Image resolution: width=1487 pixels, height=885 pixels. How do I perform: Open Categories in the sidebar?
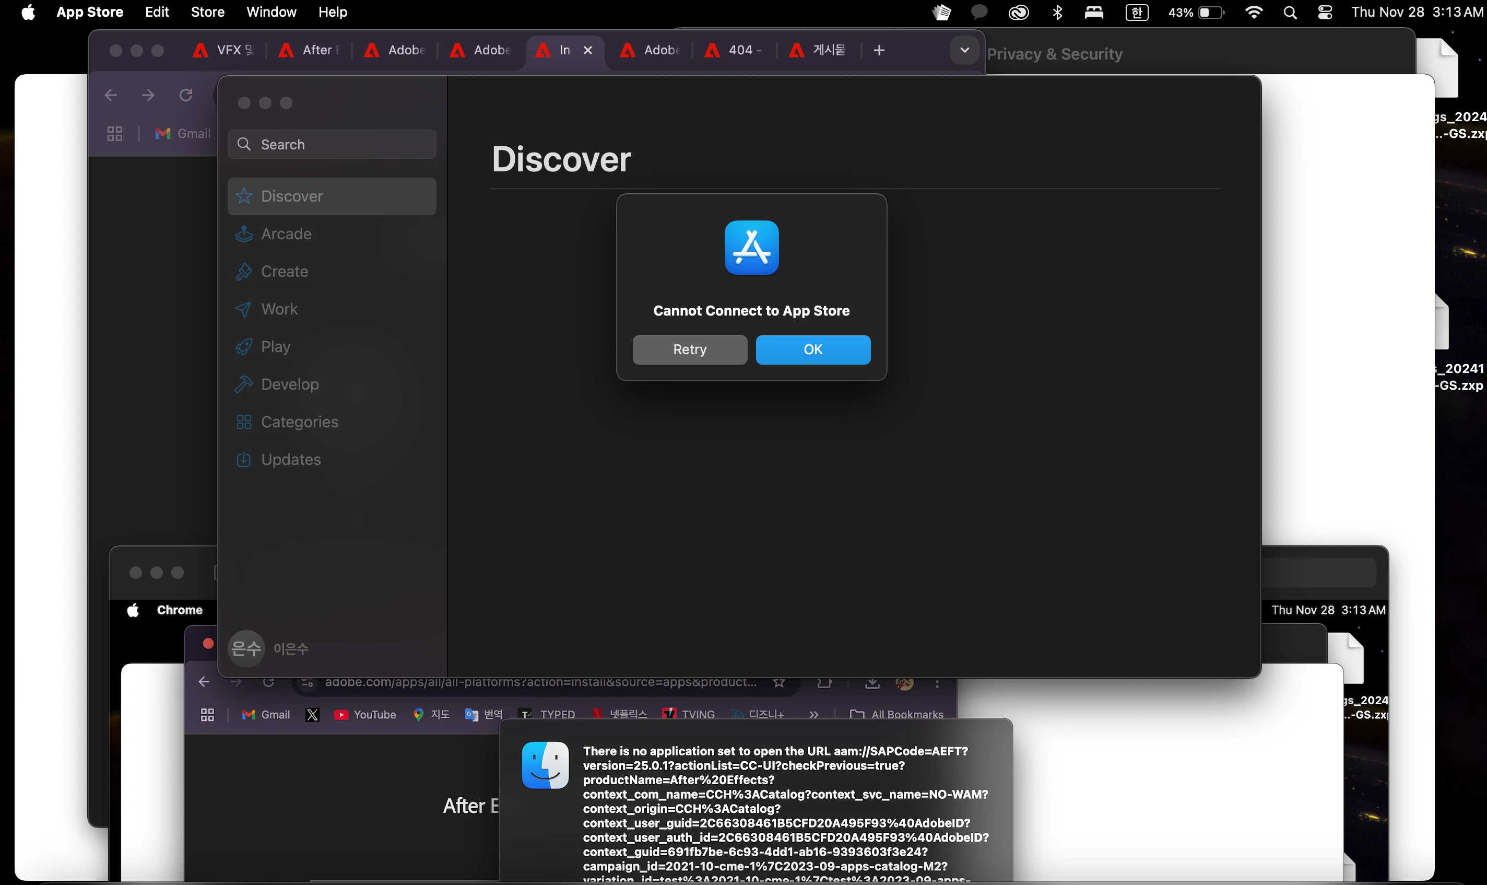click(x=299, y=422)
